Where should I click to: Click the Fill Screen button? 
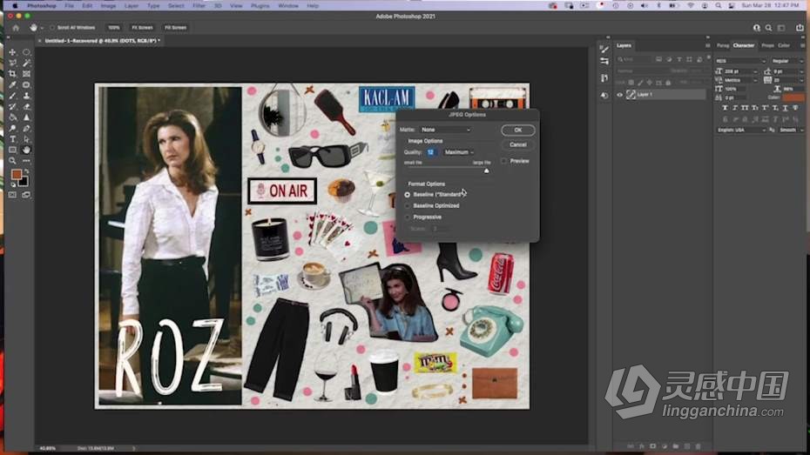click(176, 27)
